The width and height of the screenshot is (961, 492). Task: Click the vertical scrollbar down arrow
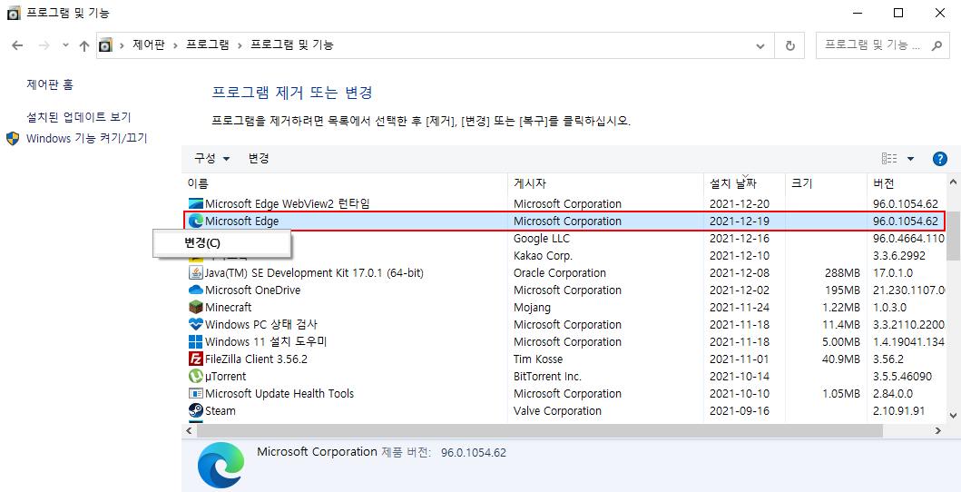(x=953, y=416)
